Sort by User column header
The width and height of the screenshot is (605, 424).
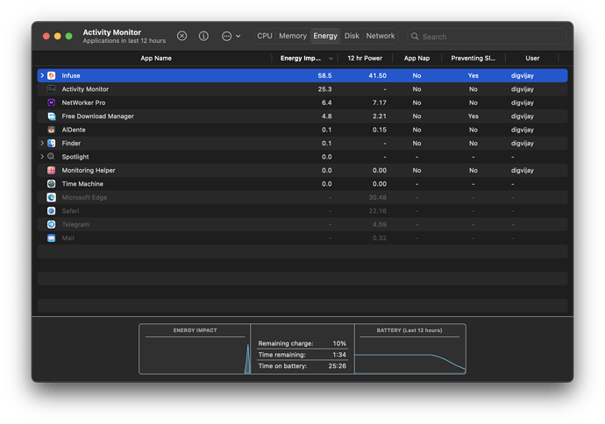tap(532, 58)
